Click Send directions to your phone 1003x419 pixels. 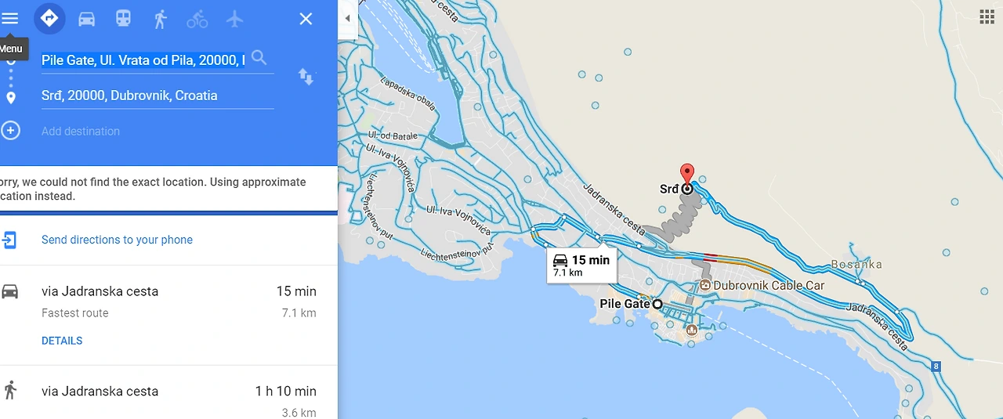[x=117, y=240]
